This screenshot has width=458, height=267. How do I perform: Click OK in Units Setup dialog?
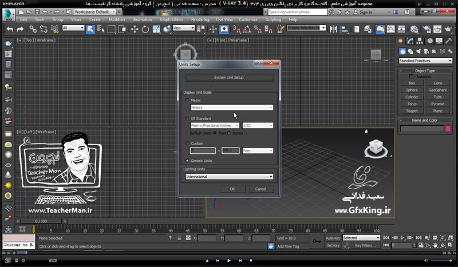click(x=232, y=189)
